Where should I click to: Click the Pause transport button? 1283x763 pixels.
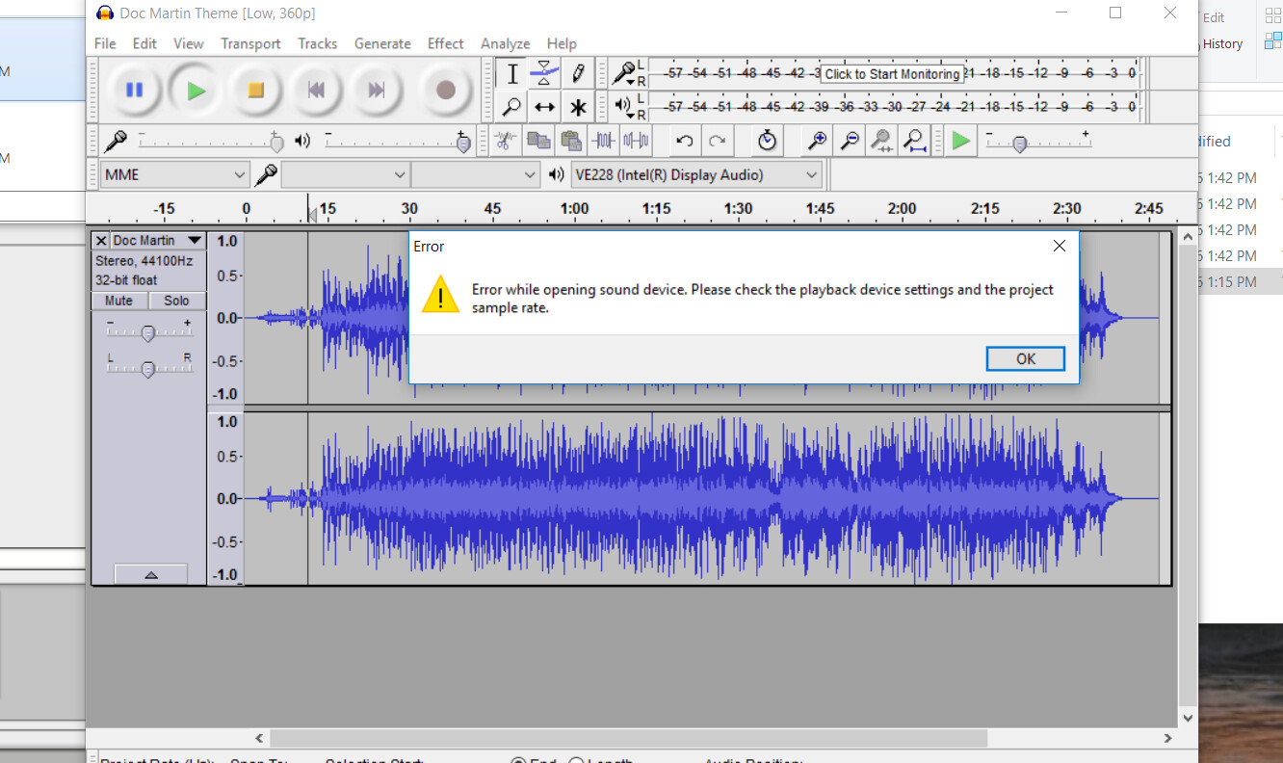[x=135, y=91]
